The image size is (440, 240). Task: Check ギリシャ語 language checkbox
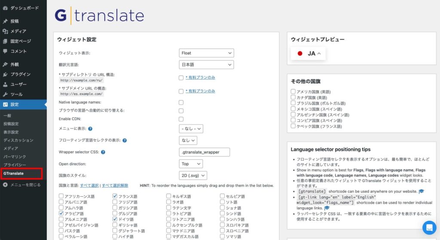point(115,225)
